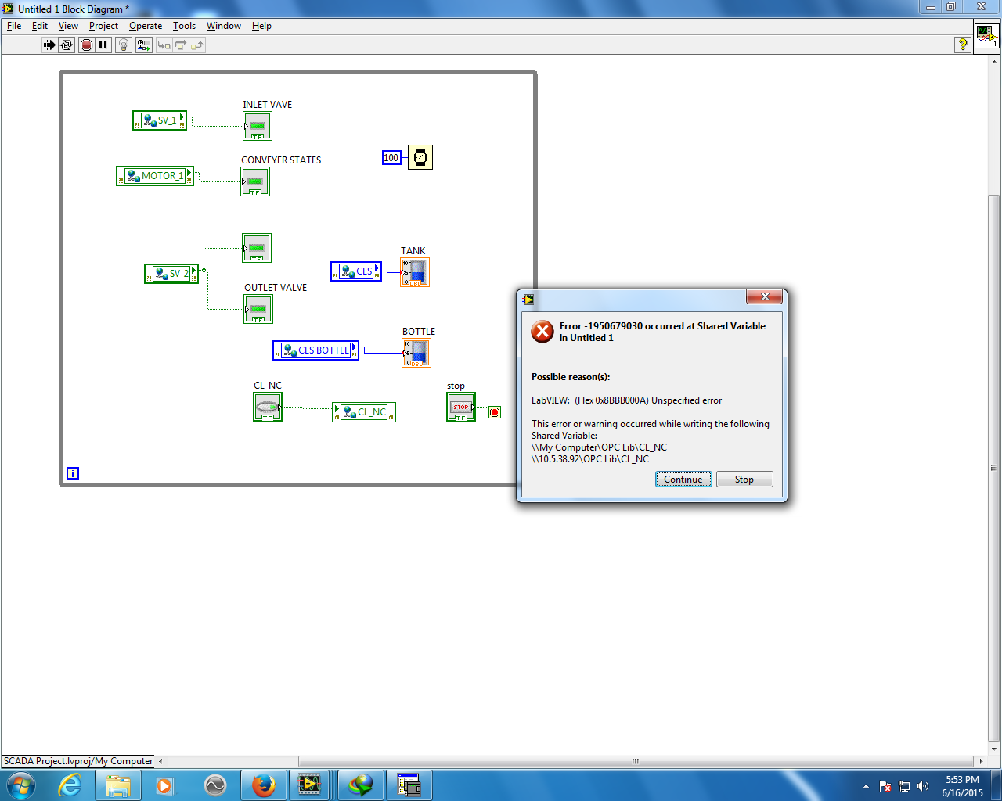Screen dimensions: 1002x801
Task: Open the Tools menu
Action: (x=184, y=26)
